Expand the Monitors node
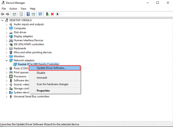The width and height of the screenshot is (173, 127). [x=7, y=57]
